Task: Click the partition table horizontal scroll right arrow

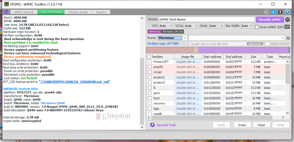Action: [283, 117]
